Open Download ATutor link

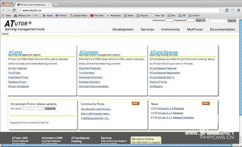[19, 77]
